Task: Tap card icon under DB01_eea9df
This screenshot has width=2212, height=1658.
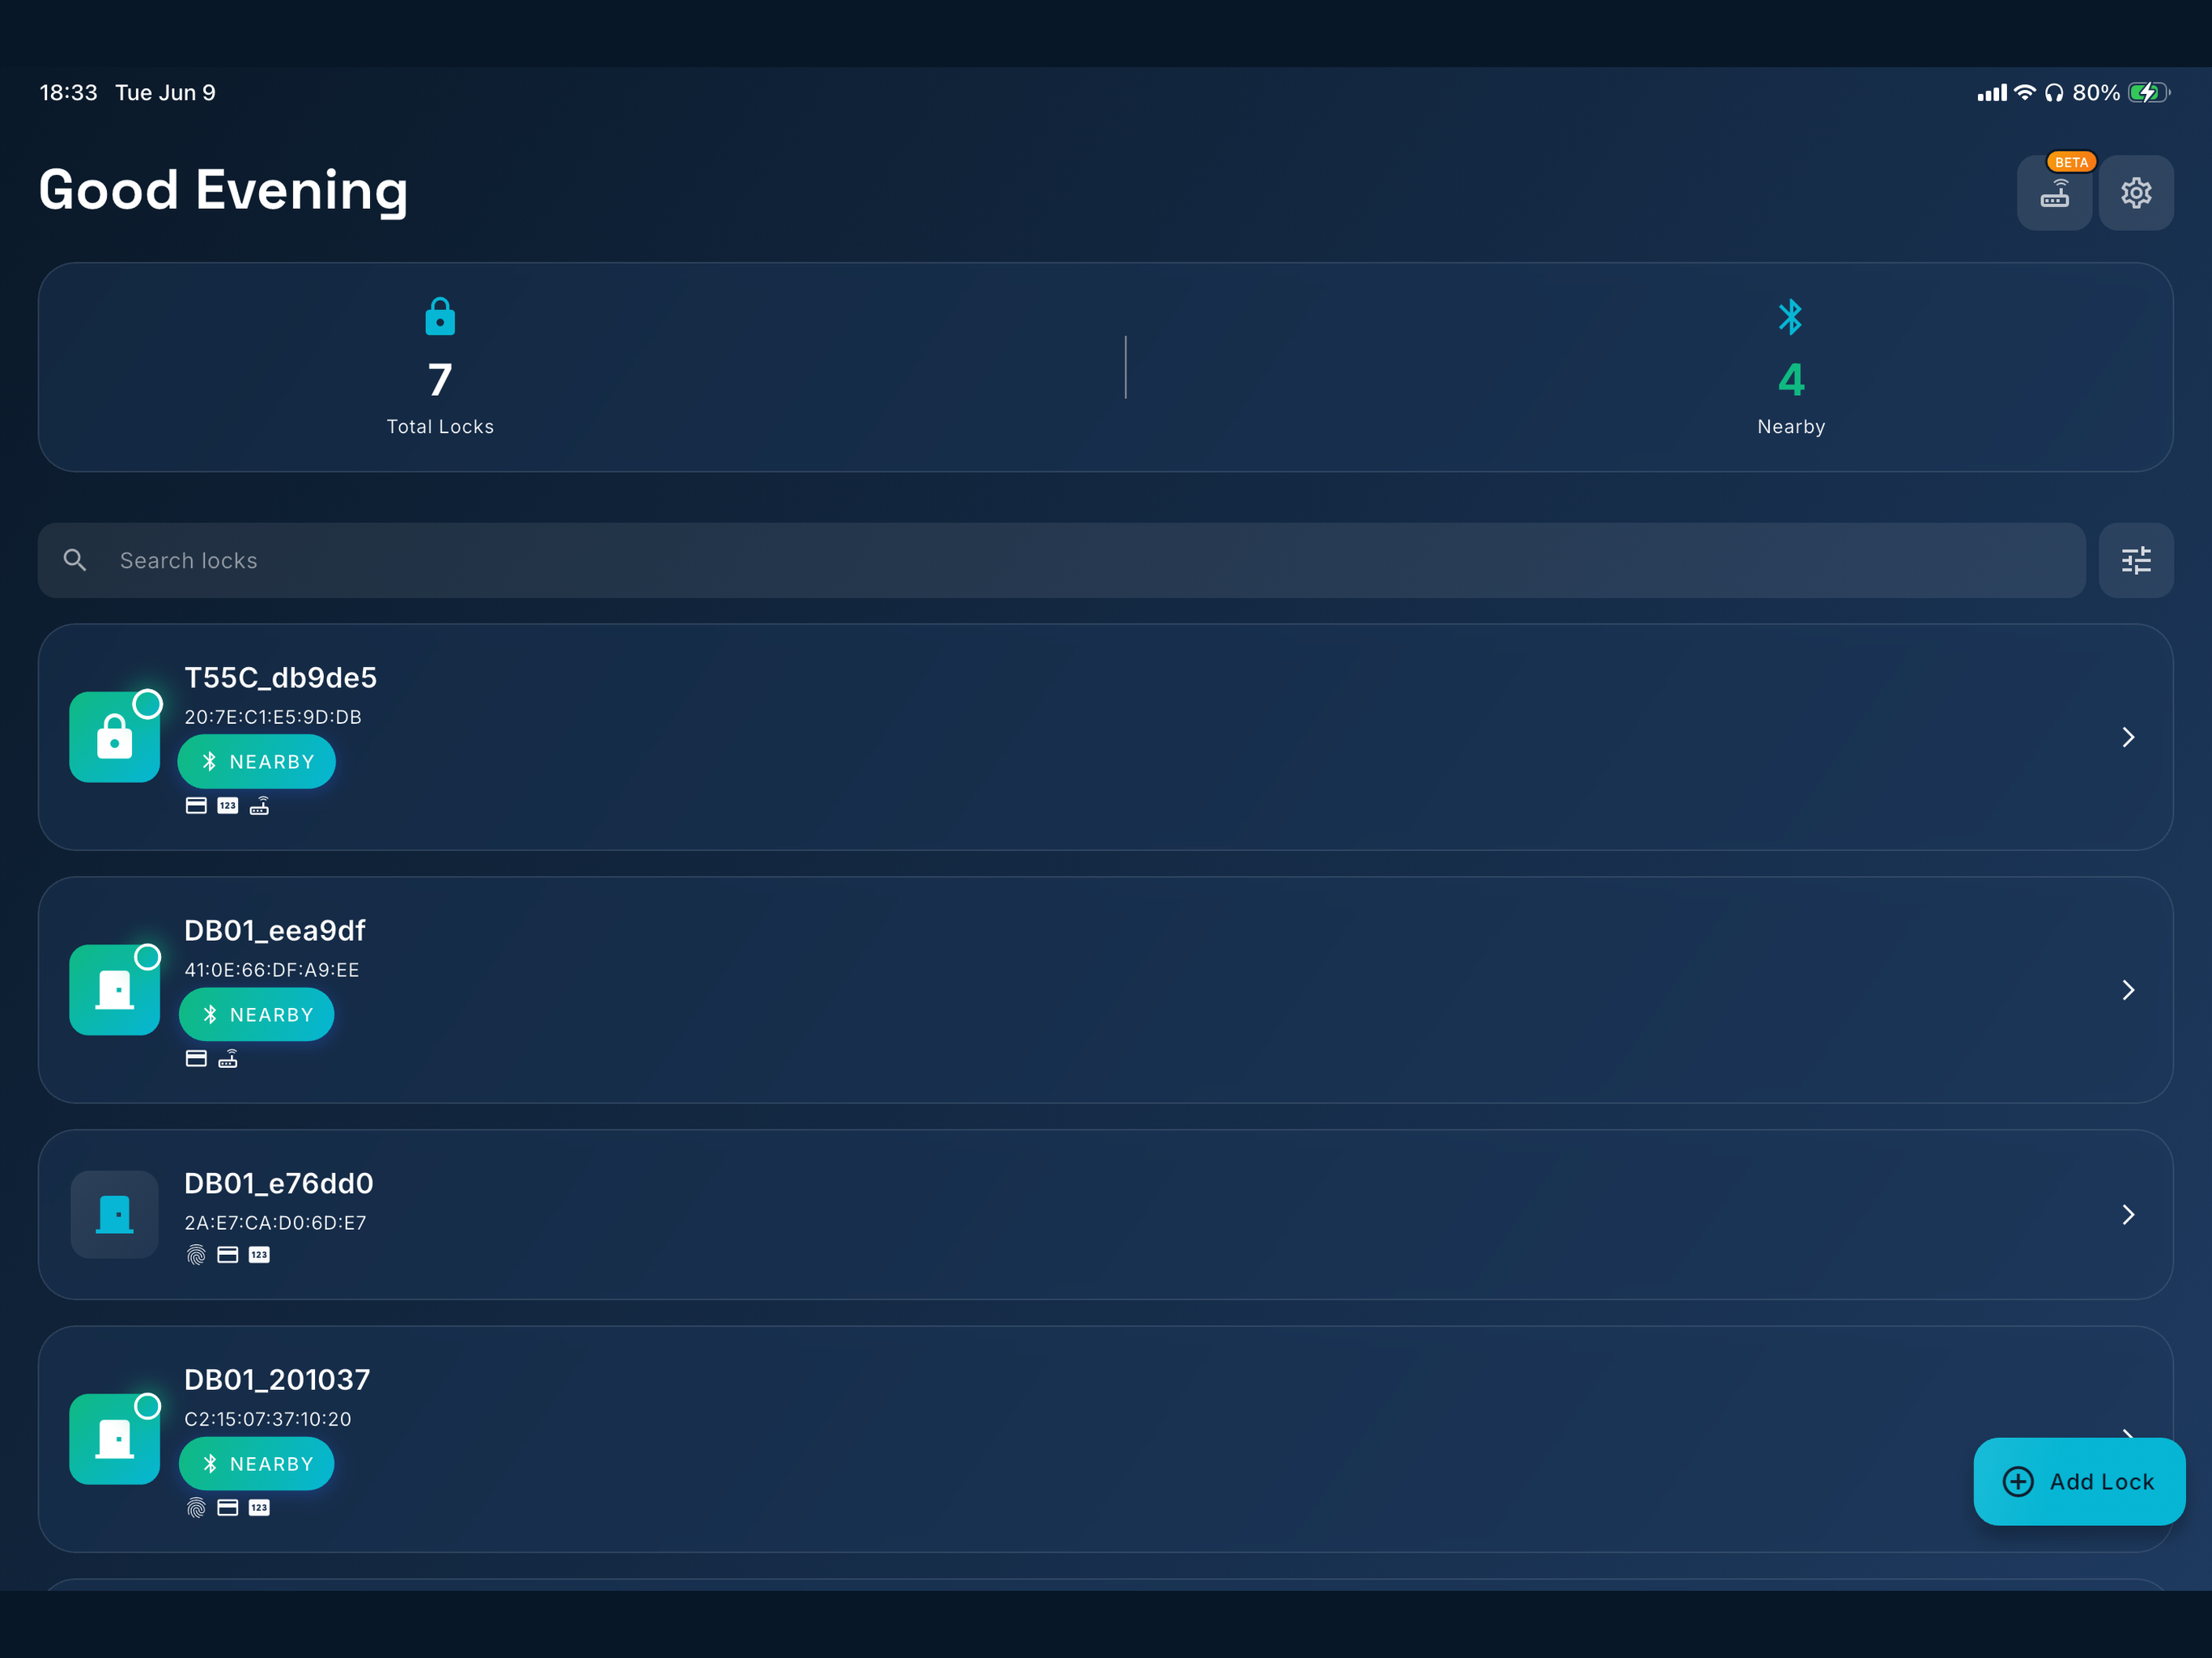Action: point(196,1059)
